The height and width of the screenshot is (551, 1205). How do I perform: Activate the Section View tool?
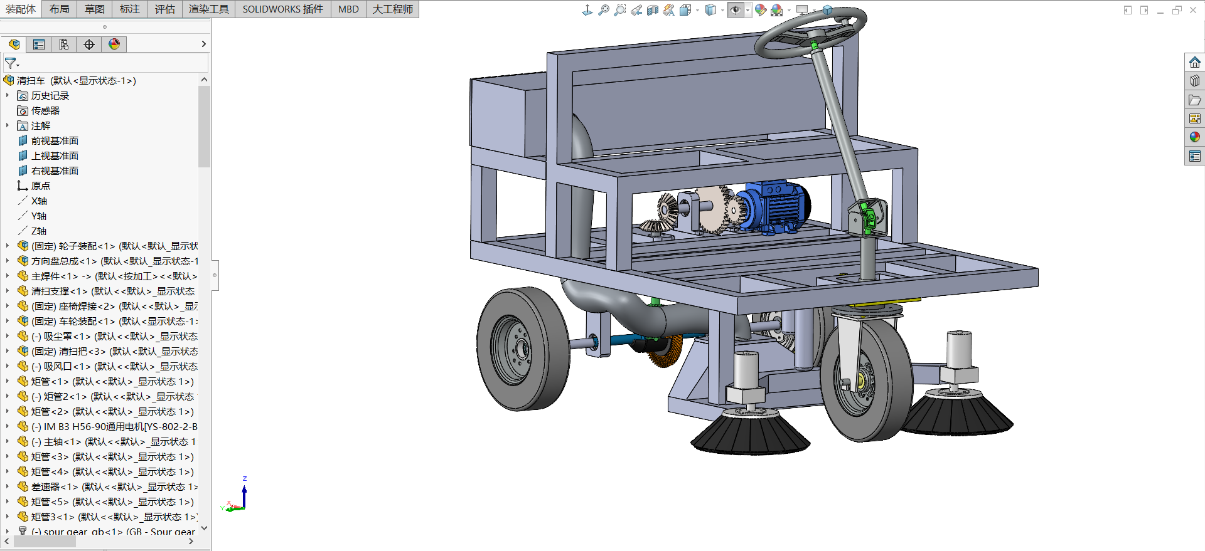[653, 10]
